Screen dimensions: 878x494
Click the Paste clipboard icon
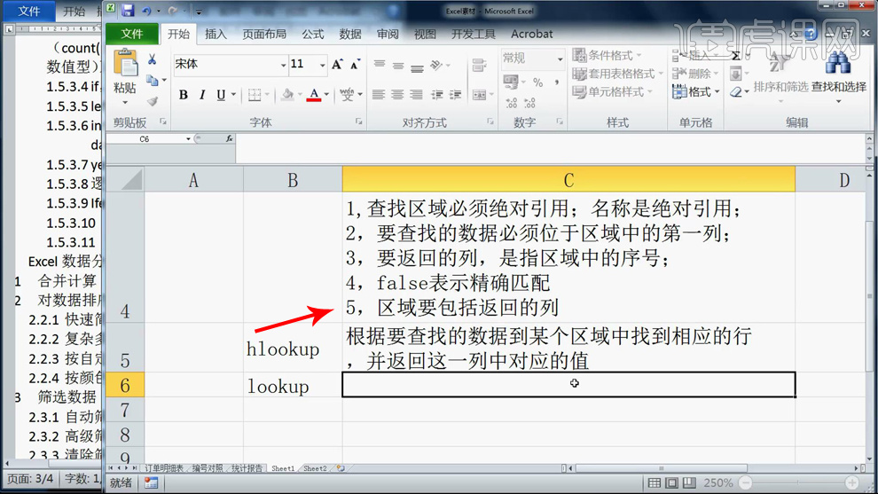(125, 64)
